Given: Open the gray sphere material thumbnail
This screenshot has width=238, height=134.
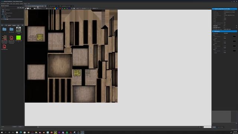Looking at the screenshot, I should (x=19, y=29).
